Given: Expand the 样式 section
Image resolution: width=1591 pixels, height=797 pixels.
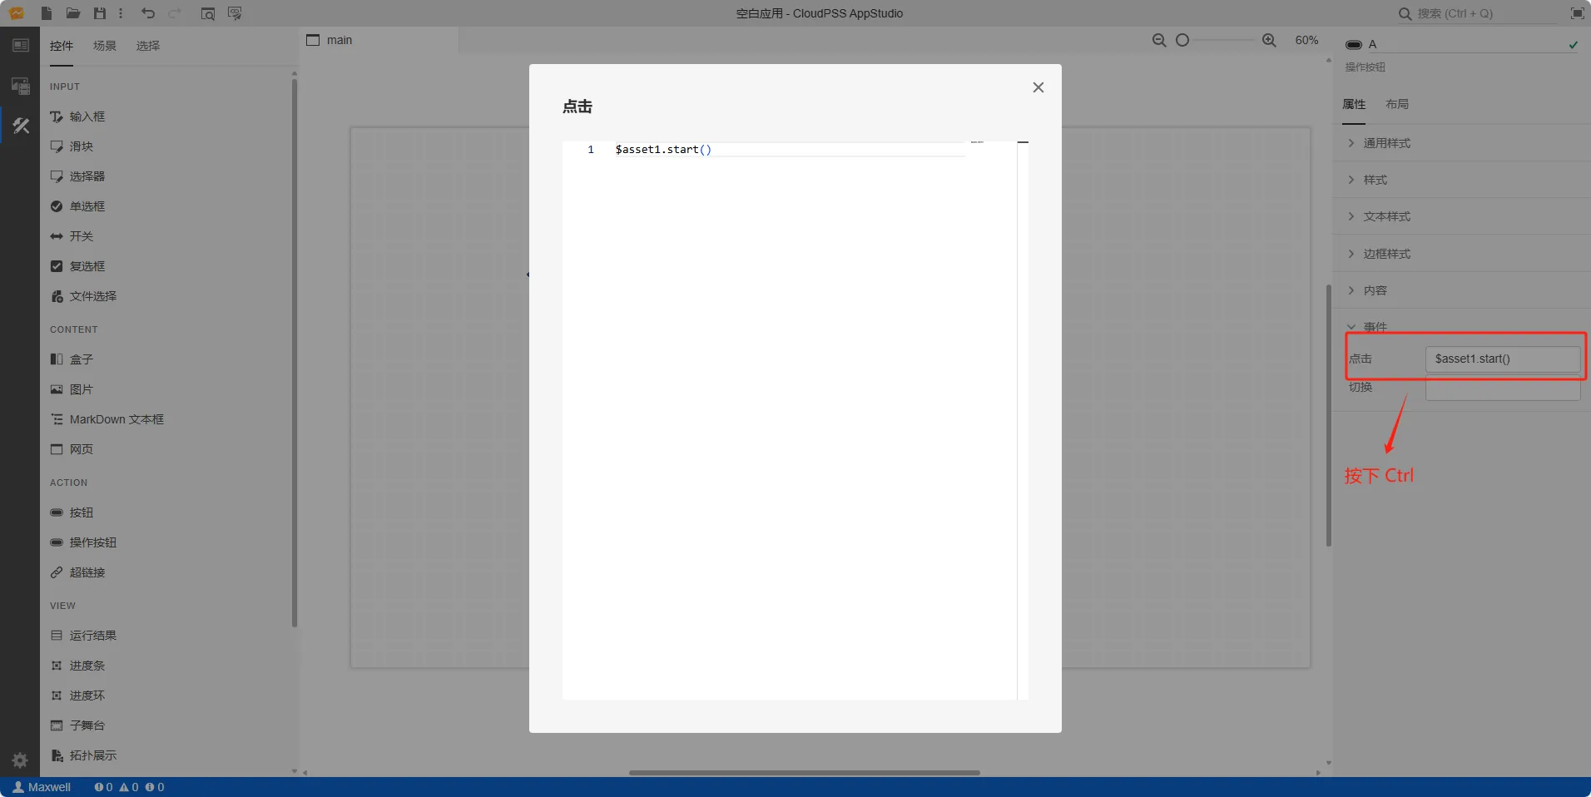Looking at the screenshot, I should pyautogui.click(x=1462, y=180).
